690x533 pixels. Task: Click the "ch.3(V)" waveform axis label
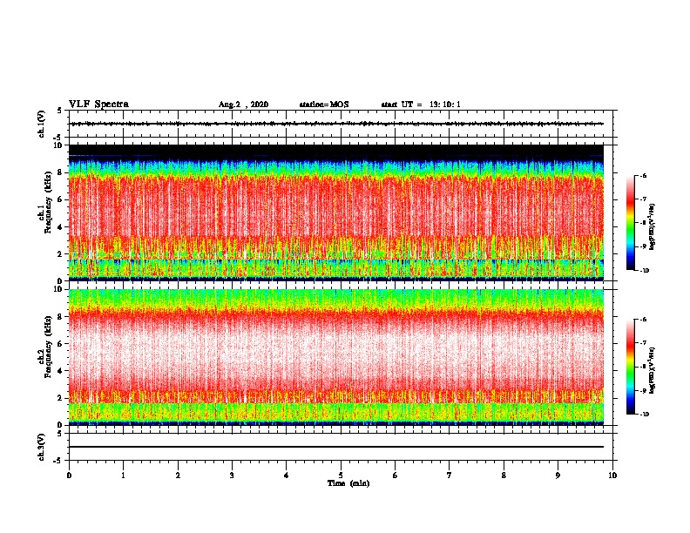click(41, 447)
